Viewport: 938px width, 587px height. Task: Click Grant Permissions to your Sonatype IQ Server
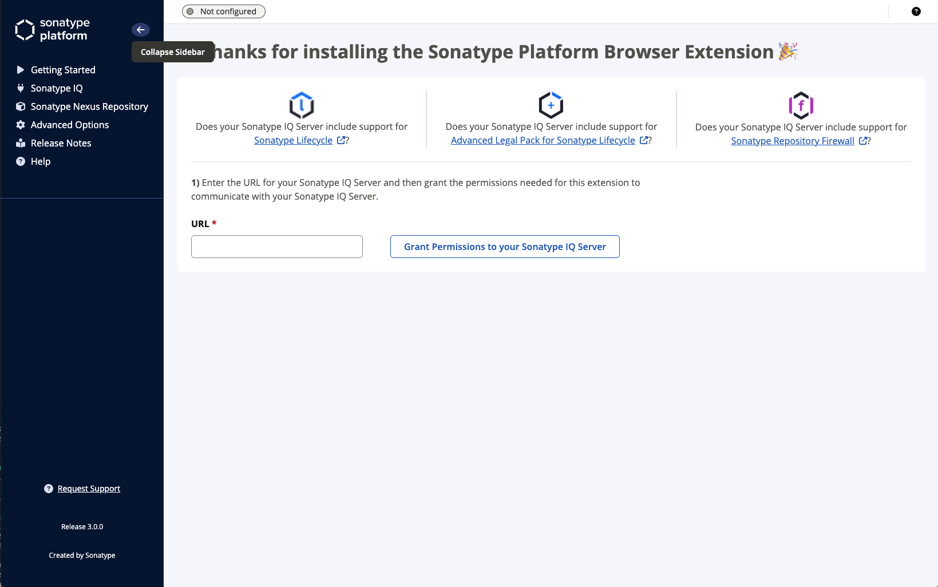(505, 247)
